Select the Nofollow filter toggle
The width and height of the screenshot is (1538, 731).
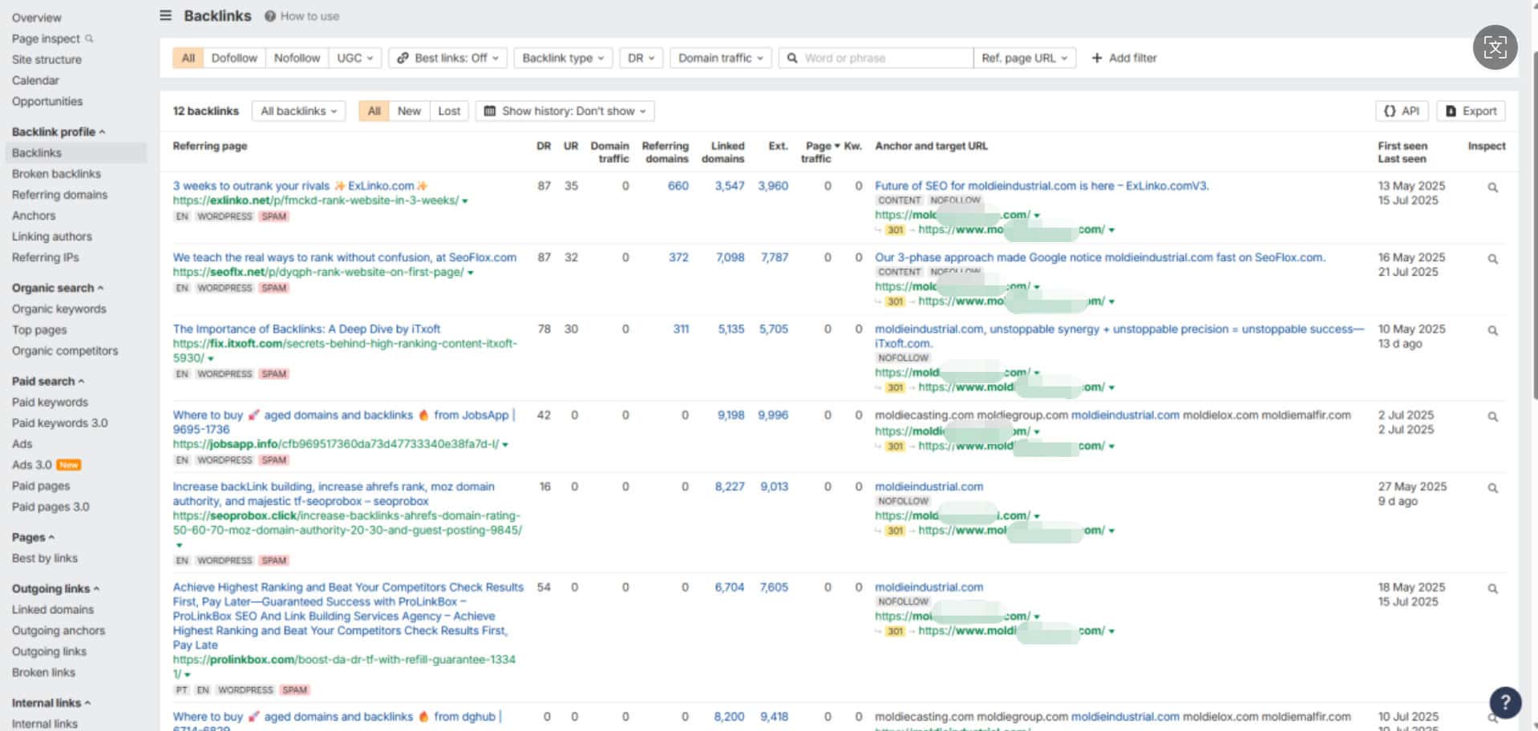click(x=297, y=58)
